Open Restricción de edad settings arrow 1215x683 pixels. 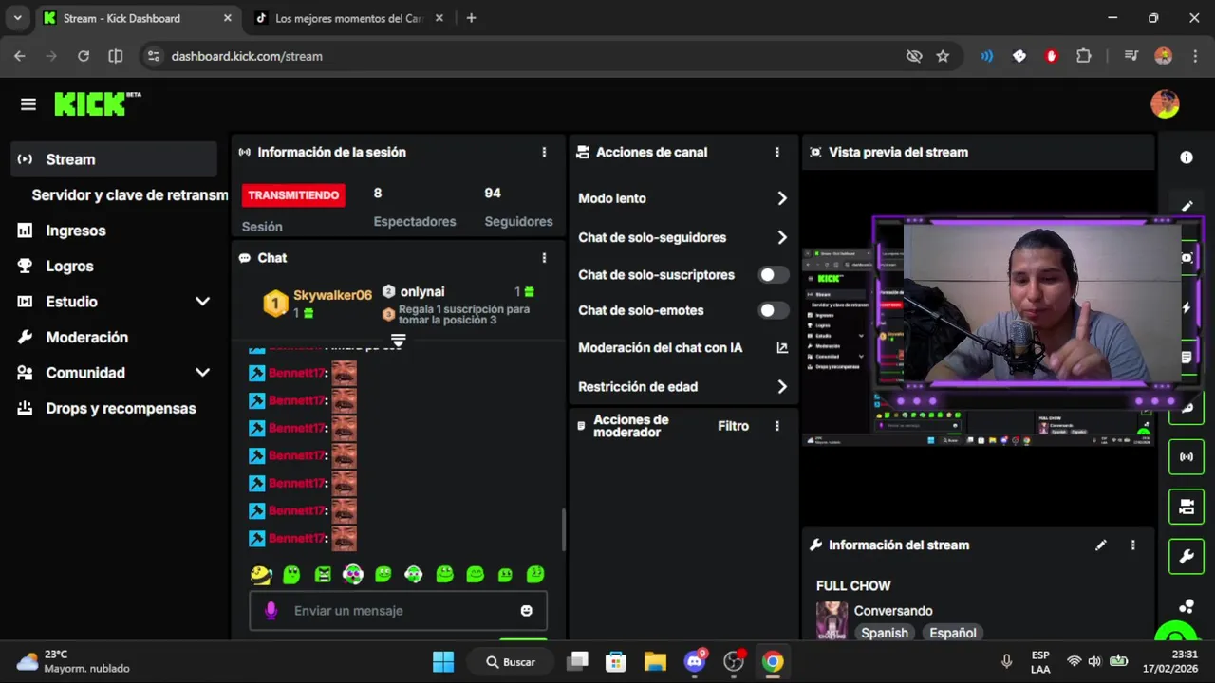tap(782, 387)
